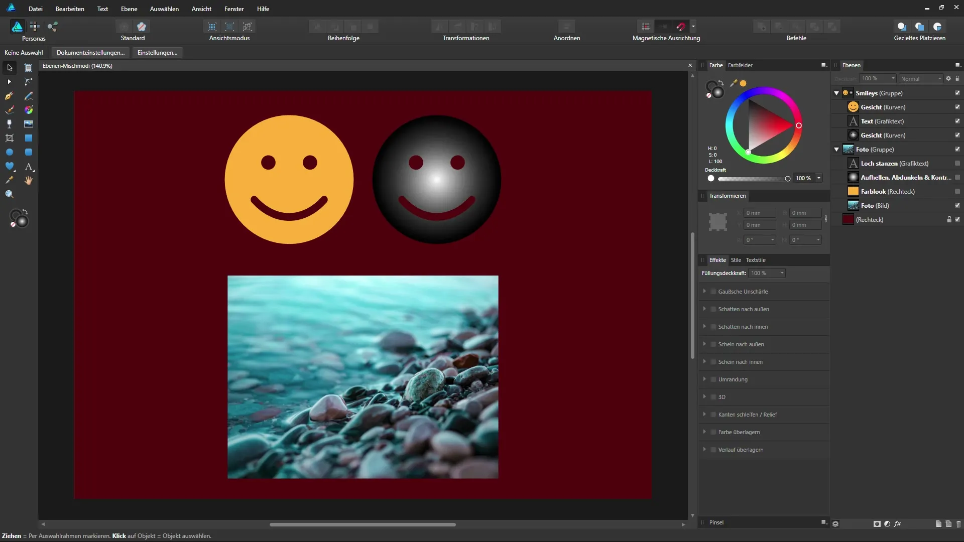Select the Color Picker eyedropper tool
This screenshot has height=542, width=964.
[x=10, y=180]
